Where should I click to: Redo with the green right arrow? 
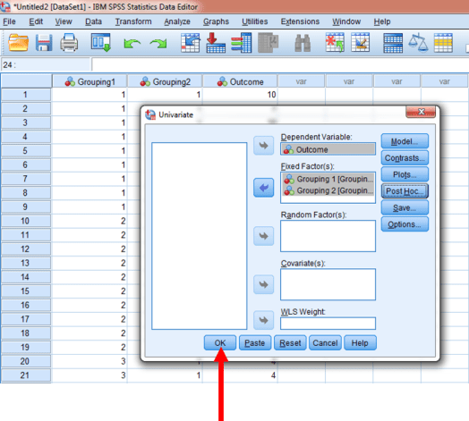point(158,44)
